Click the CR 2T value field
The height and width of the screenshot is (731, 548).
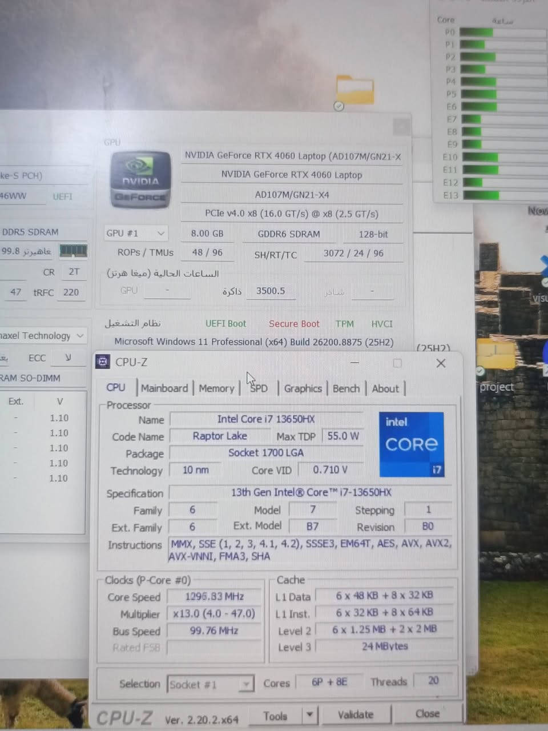click(x=74, y=272)
